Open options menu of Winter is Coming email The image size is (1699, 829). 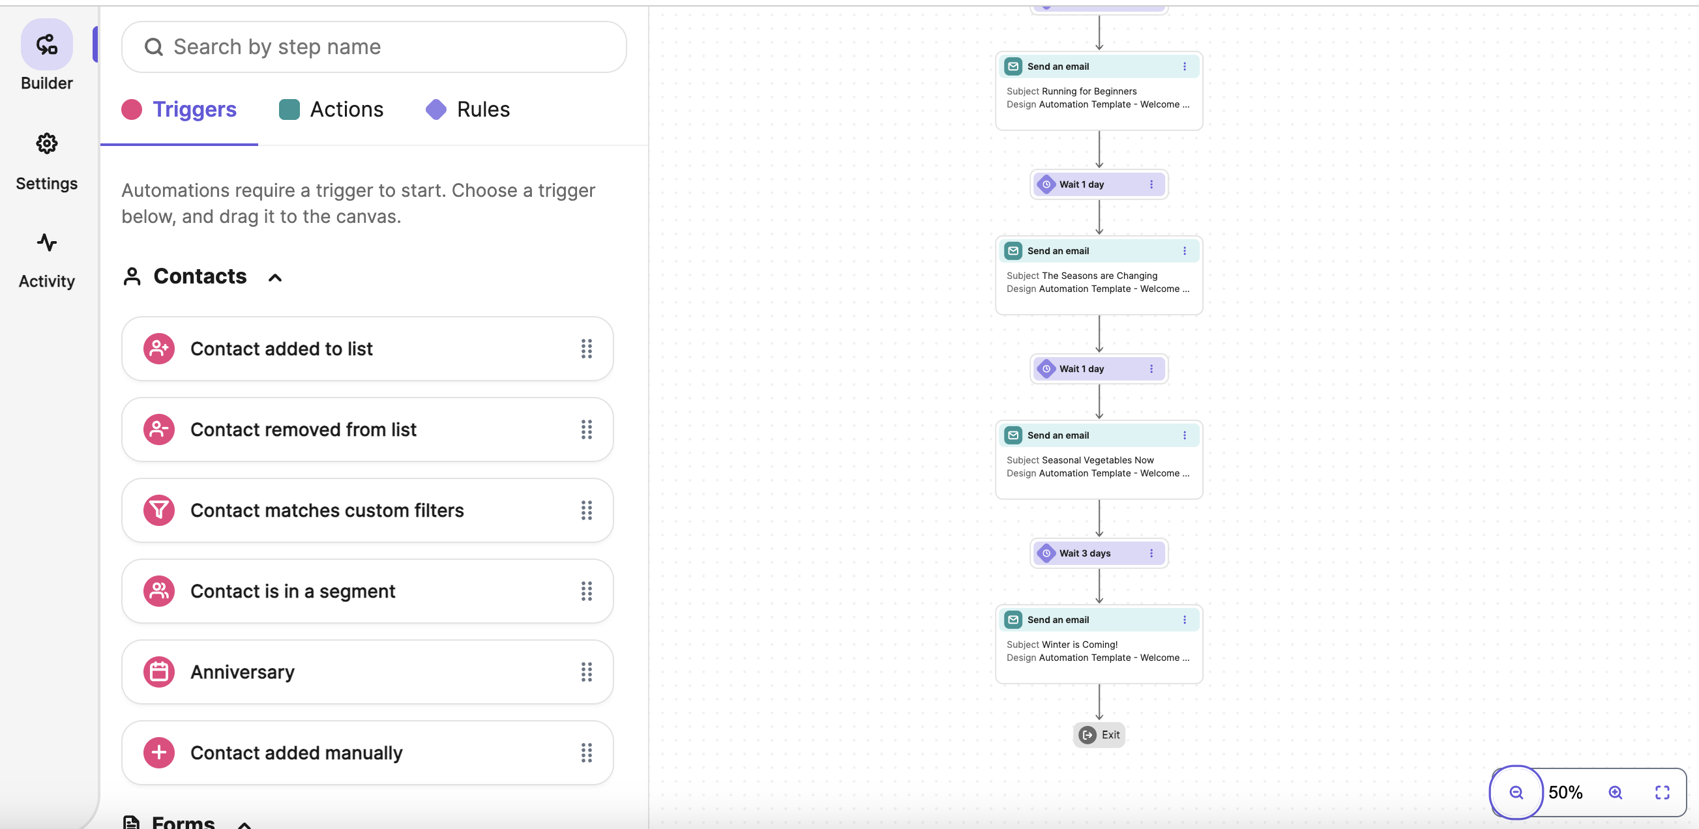point(1184,620)
